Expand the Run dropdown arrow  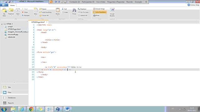click(18, 16)
